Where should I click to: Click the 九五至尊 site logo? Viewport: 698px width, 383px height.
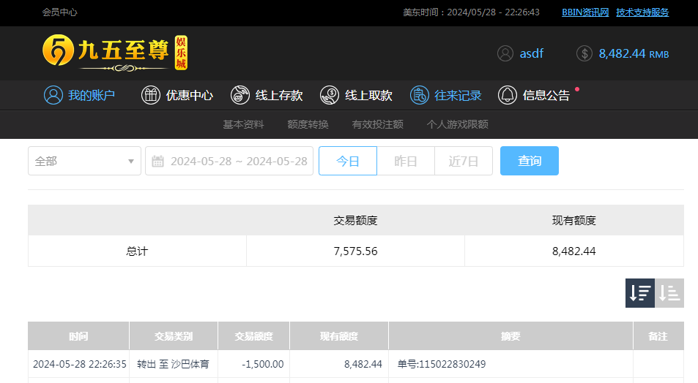[x=115, y=53]
